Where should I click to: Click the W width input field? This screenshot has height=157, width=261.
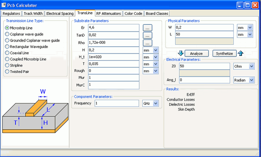[x=204, y=27]
